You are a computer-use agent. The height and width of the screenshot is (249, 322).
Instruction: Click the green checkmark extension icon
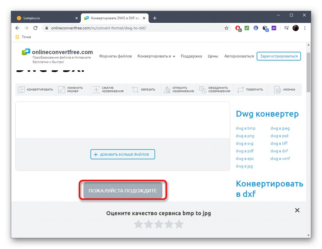[247, 28]
